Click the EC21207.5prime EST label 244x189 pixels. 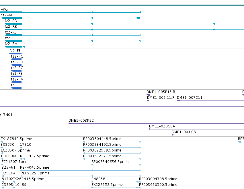(x=16, y=162)
